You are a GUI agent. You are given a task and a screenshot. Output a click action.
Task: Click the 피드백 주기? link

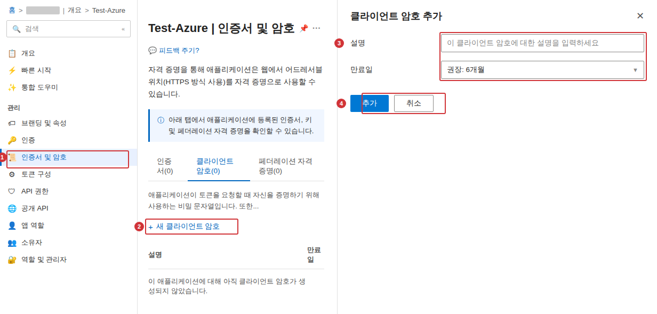pos(179,51)
